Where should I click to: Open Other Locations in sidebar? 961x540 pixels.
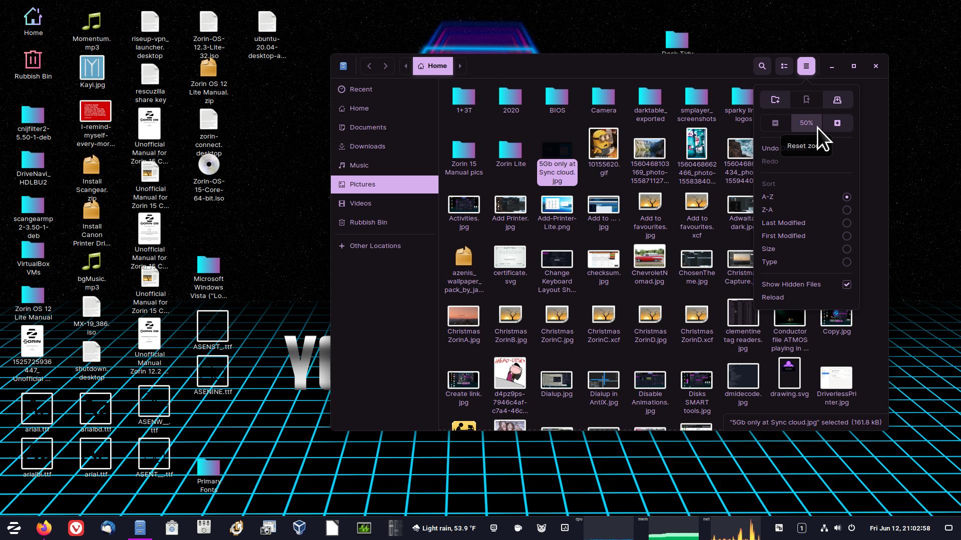pyautogui.click(x=374, y=246)
